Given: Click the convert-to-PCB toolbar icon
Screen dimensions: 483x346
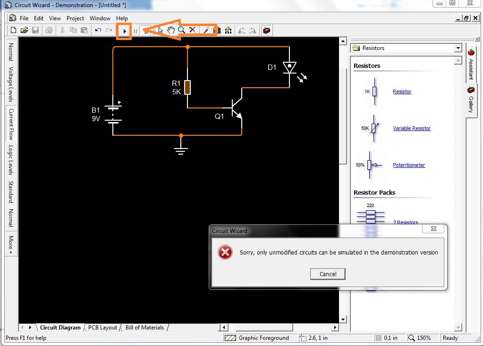Looking at the screenshot, I should [228, 30].
